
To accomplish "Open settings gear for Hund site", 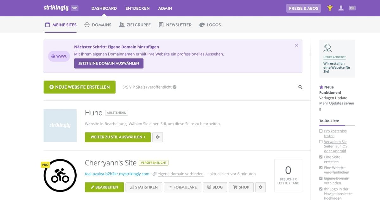I will (x=158, y=137).
